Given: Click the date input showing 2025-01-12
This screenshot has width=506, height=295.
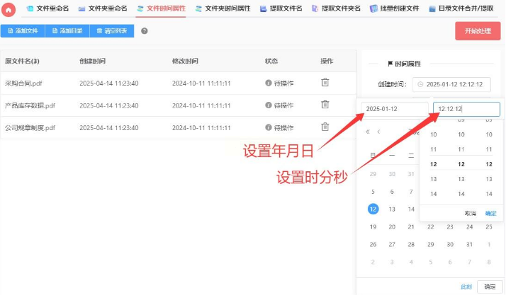Looking at the screenshot, I should point(395,109).
